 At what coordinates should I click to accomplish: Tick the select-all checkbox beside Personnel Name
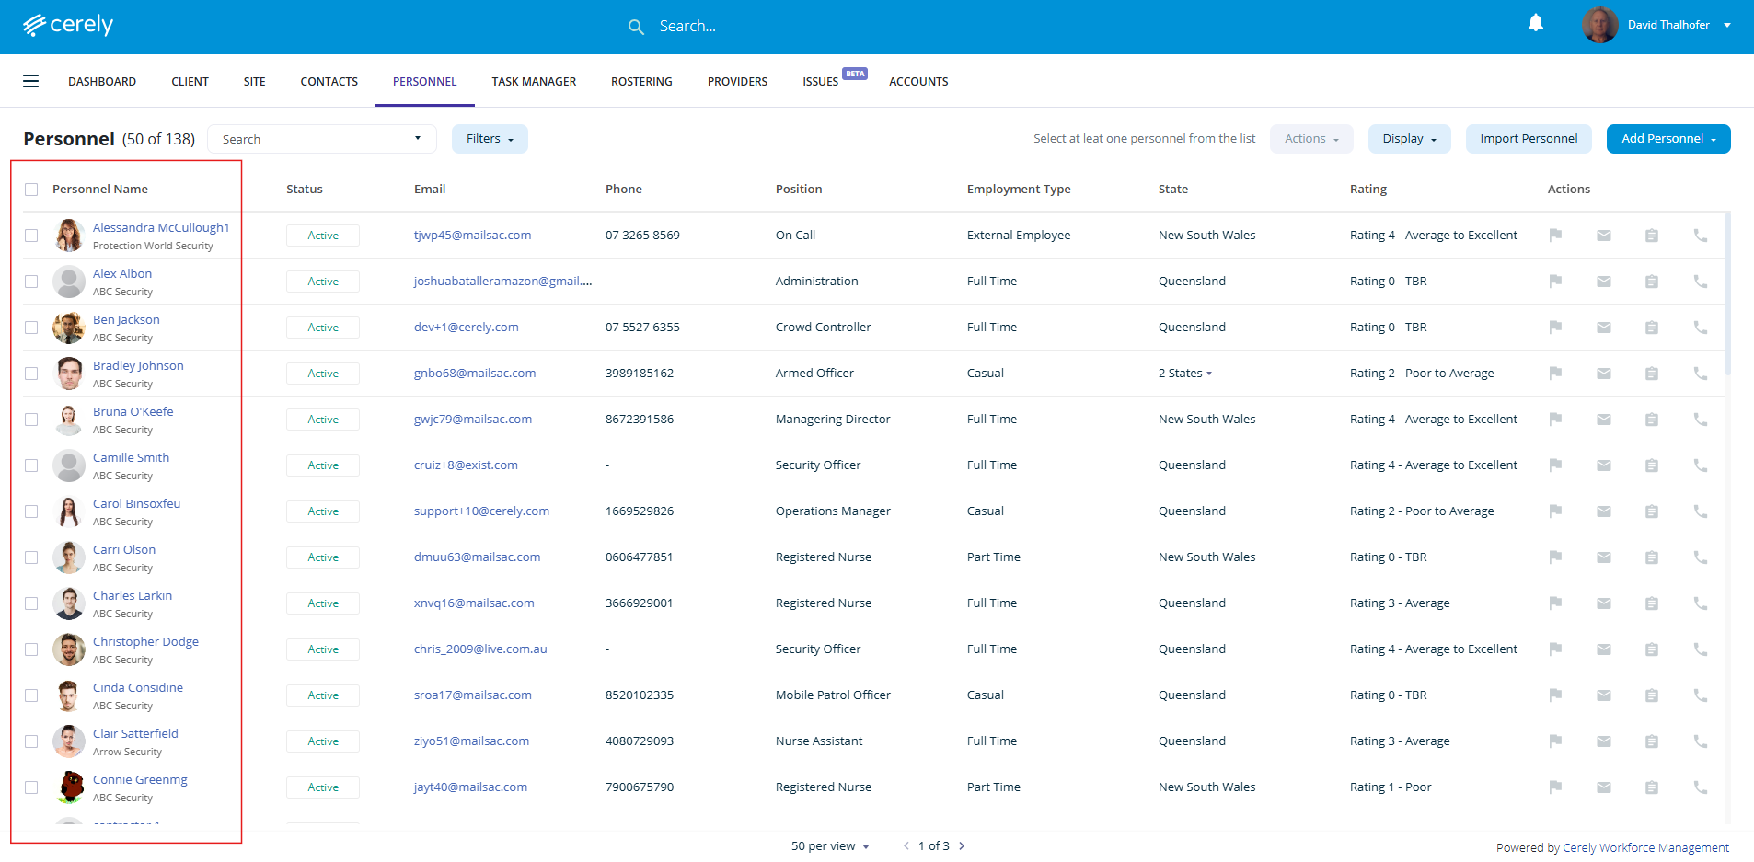point(31,190)
